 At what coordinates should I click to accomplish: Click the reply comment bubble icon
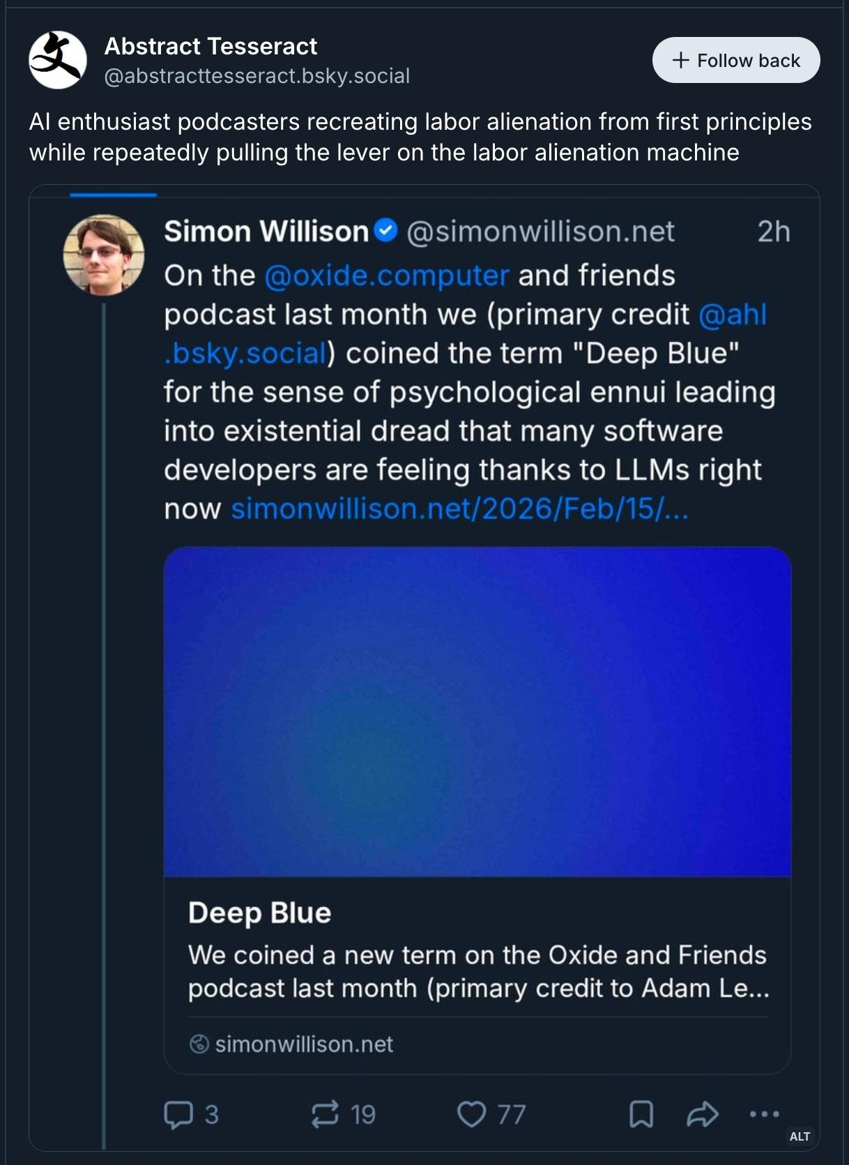(x=178, y=1114)
